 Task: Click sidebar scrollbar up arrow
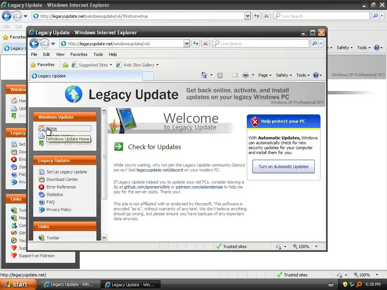[104, 111]
